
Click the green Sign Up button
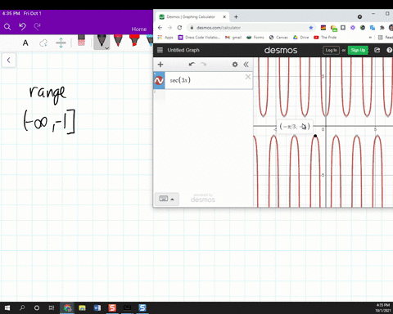point(358,50)
